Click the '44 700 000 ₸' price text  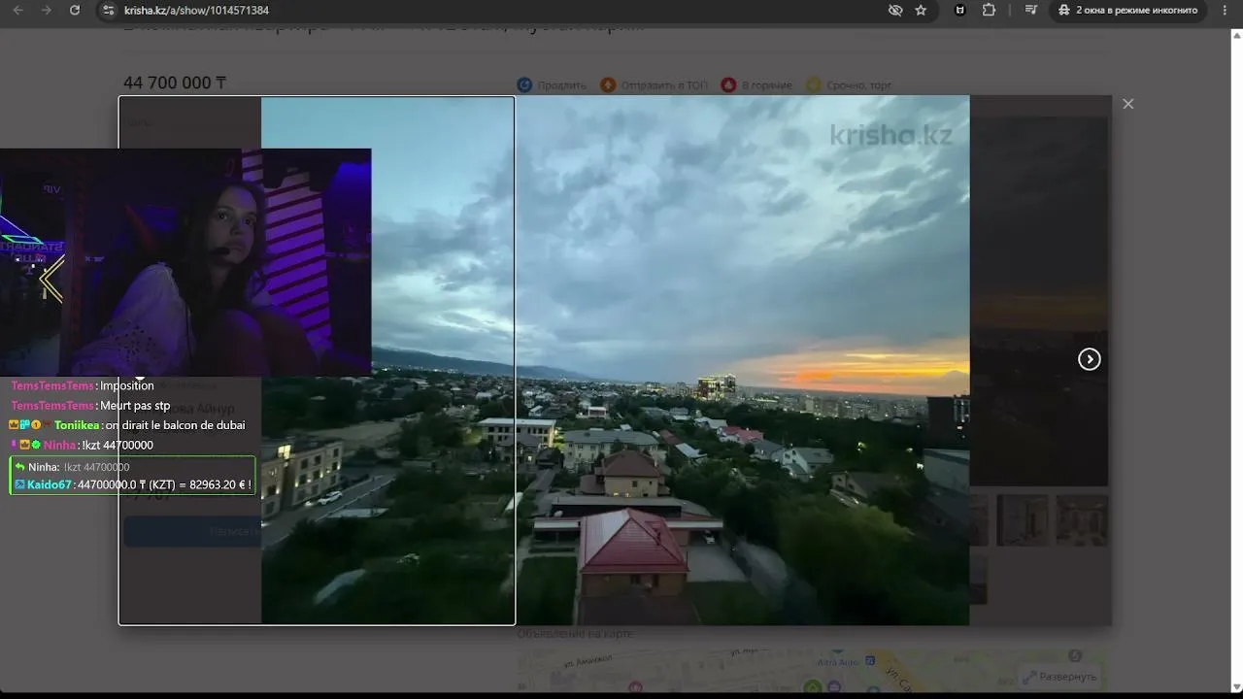pos(175,83)
